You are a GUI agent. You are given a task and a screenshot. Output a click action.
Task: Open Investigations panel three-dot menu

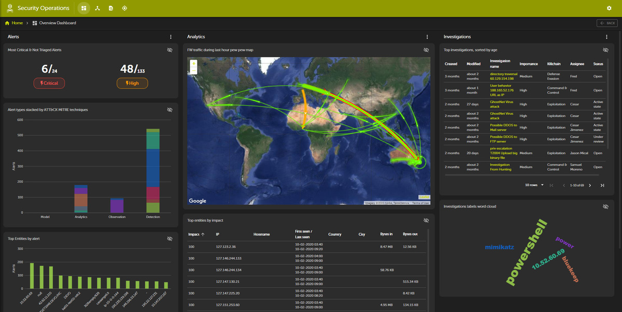point(606,37)
